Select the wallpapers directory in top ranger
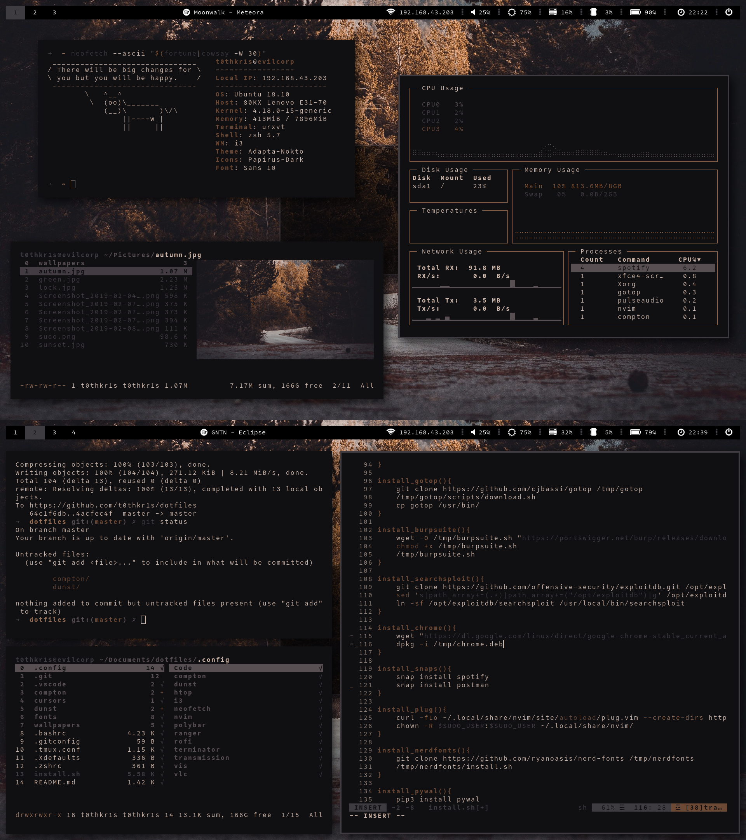The image size is (746, 840). pyautogui.click(x=62, y=263)
